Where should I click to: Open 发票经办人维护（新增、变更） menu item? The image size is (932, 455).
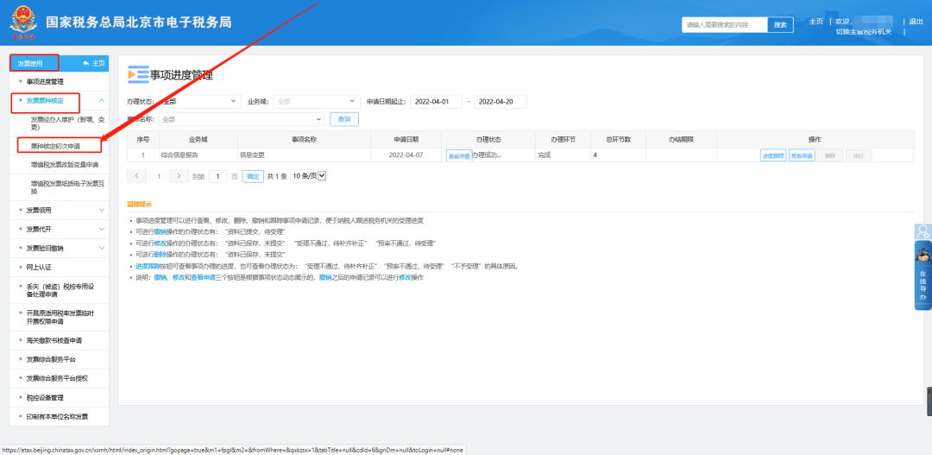[67, 123]
